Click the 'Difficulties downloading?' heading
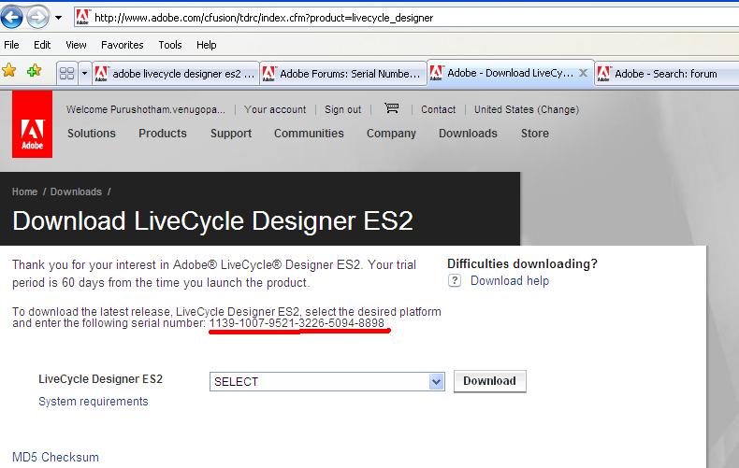 (522, 263)
